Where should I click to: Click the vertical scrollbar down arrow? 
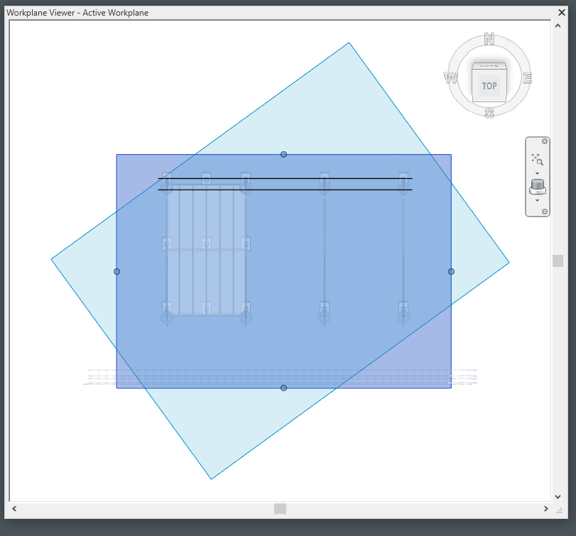click(557, 497)
